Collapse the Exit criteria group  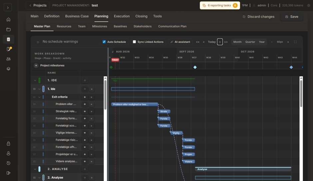click(x=39, y=97)
